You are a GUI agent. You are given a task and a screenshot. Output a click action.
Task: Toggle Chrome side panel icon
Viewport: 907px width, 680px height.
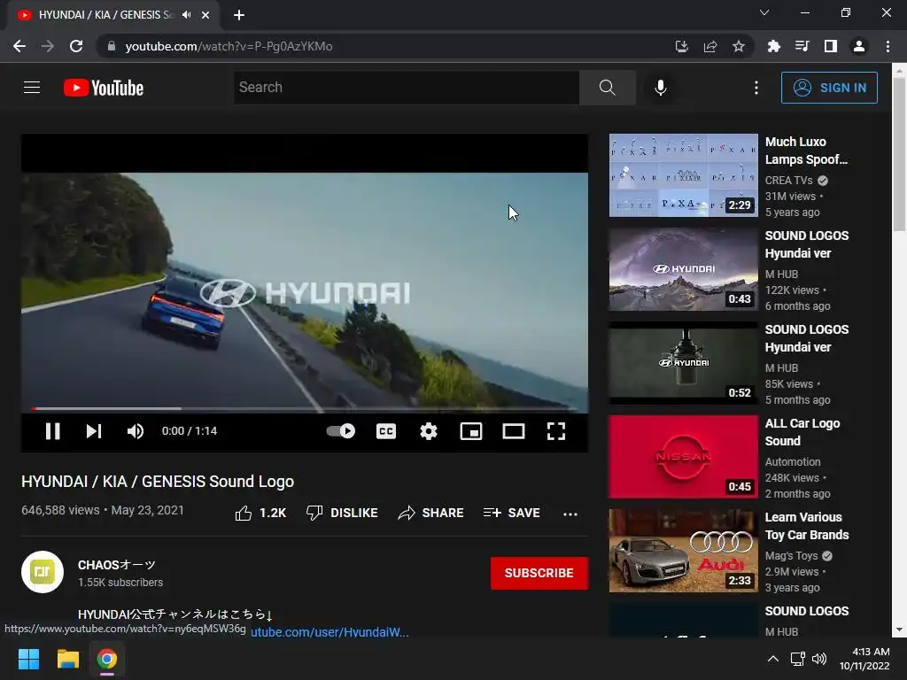pos(831,46)
